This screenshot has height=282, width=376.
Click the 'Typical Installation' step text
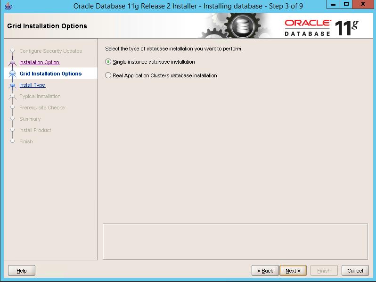(x=40, y=96)
